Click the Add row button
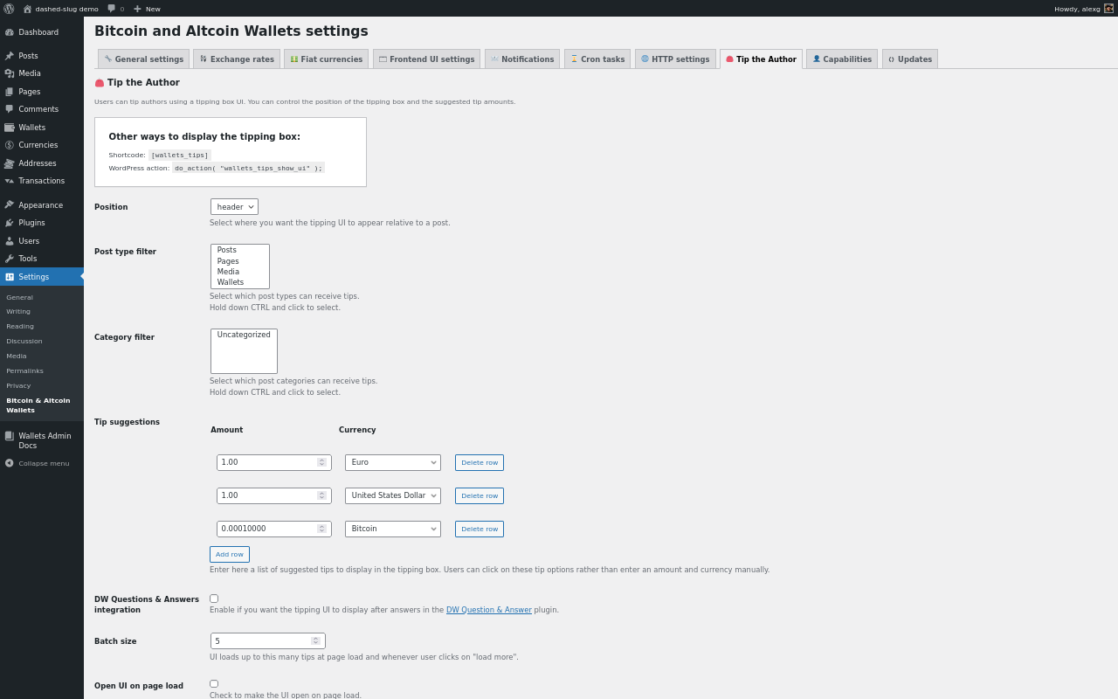The width and height of the screenshot is (1118, 699). click(x=230, y=554)
